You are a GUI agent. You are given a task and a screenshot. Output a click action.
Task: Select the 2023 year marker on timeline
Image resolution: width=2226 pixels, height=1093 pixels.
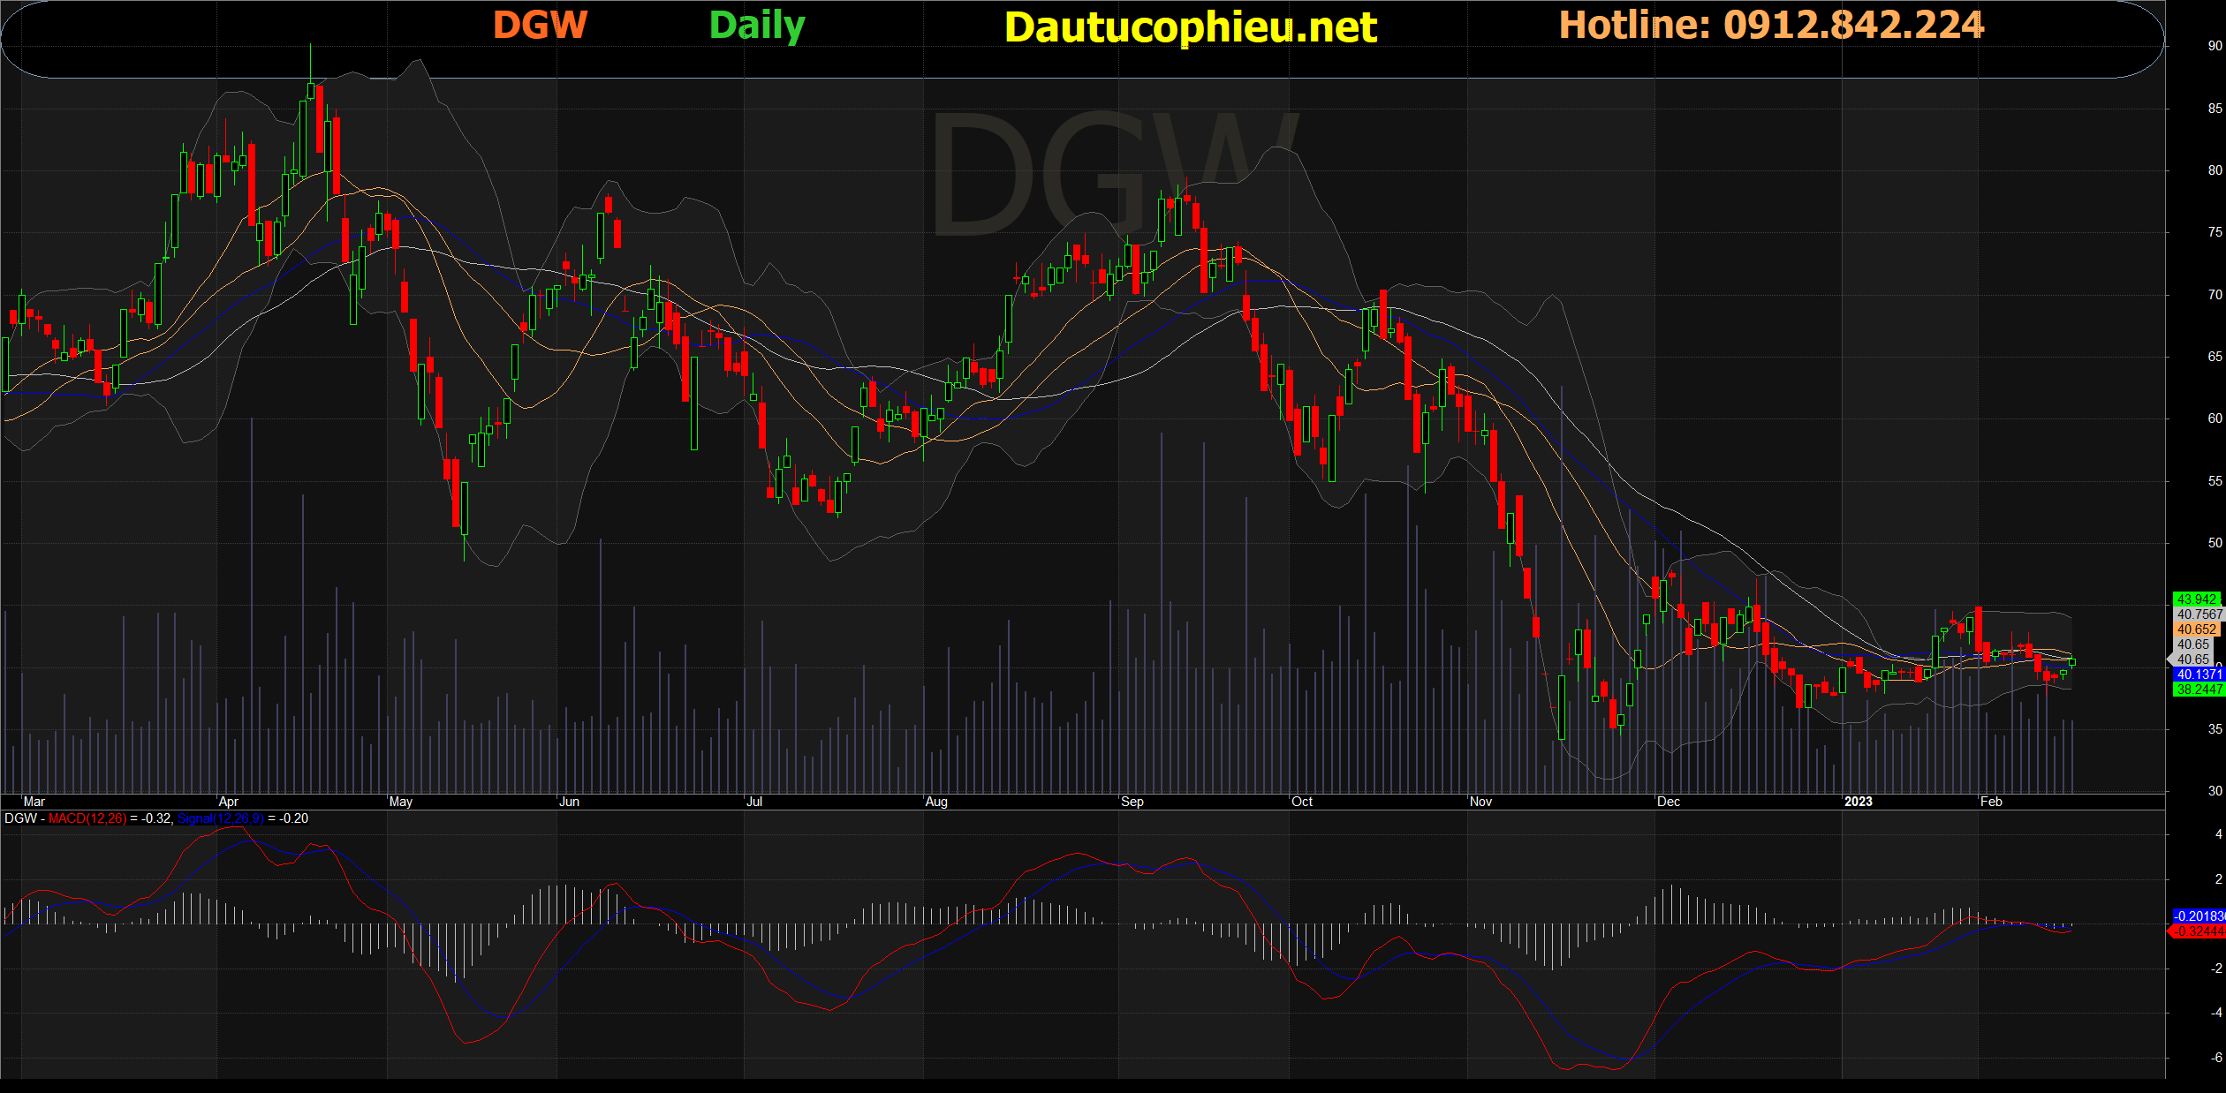[1858, 802]
